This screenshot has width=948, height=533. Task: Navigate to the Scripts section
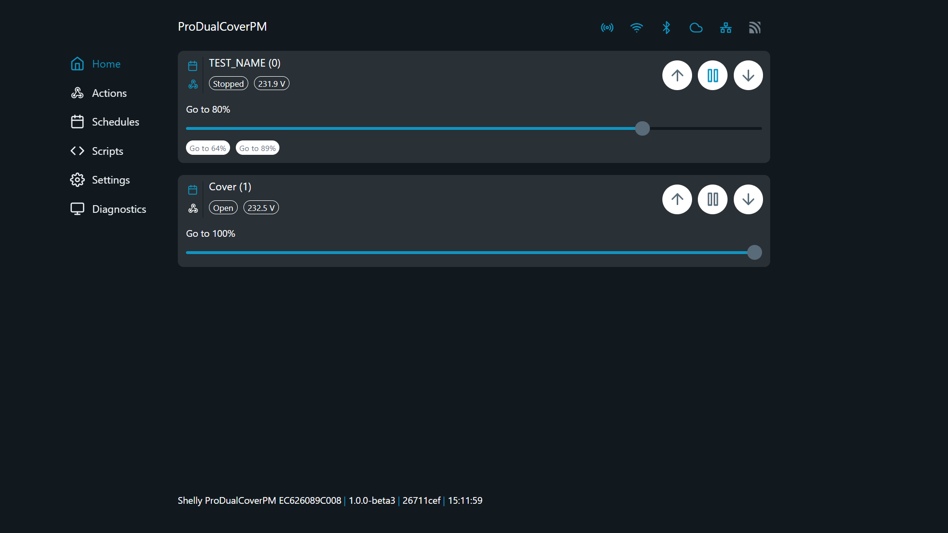point(107,151)
